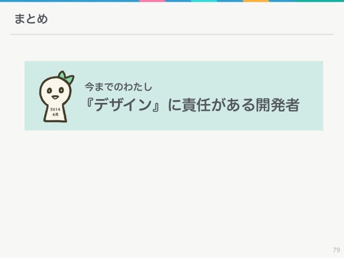Click the green segment at the top right of the color bar
Viewport: 344px width, 258px height.
tap(320, 1)
